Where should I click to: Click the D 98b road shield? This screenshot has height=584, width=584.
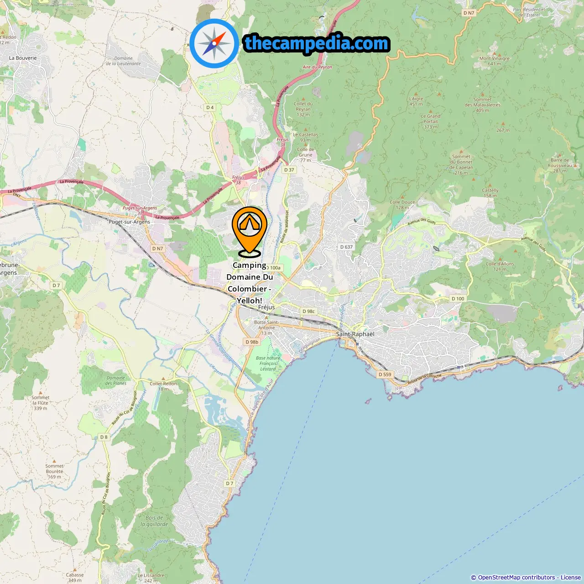252,342
